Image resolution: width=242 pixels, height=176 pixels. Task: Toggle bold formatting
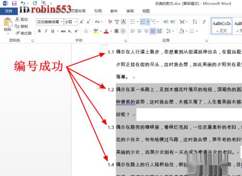[39, 31]
